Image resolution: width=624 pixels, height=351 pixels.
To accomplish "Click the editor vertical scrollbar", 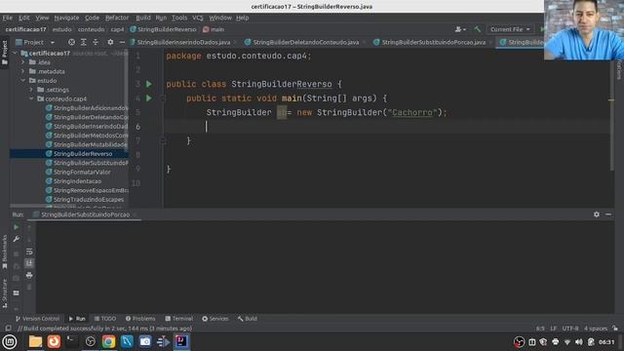I will pos(611,115).
